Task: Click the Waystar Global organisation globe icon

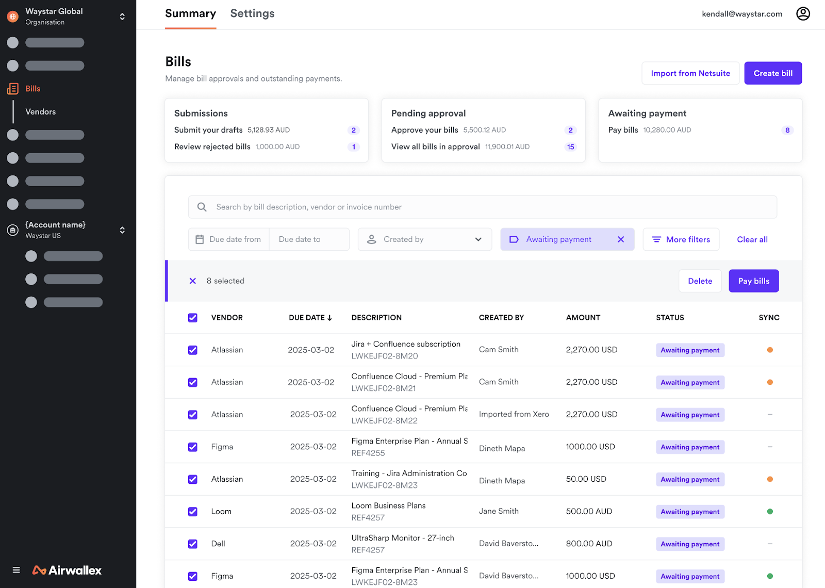Action: coord(13,17)
